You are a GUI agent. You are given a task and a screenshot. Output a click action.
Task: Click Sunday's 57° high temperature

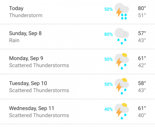(142, 33)
